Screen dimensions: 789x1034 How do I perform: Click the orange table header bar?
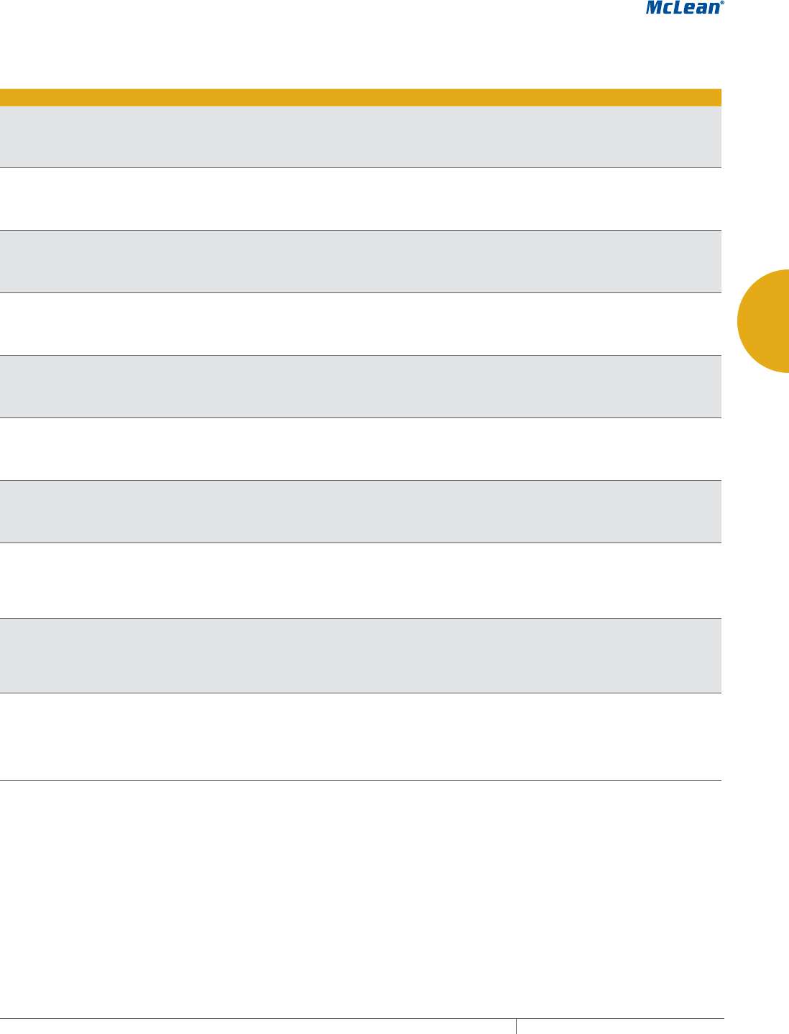point(361,97)
